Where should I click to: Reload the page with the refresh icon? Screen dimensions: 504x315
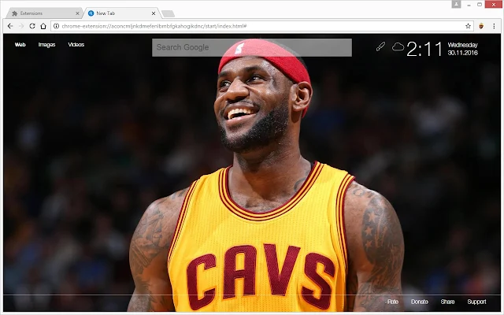click(x=32, y=26)
